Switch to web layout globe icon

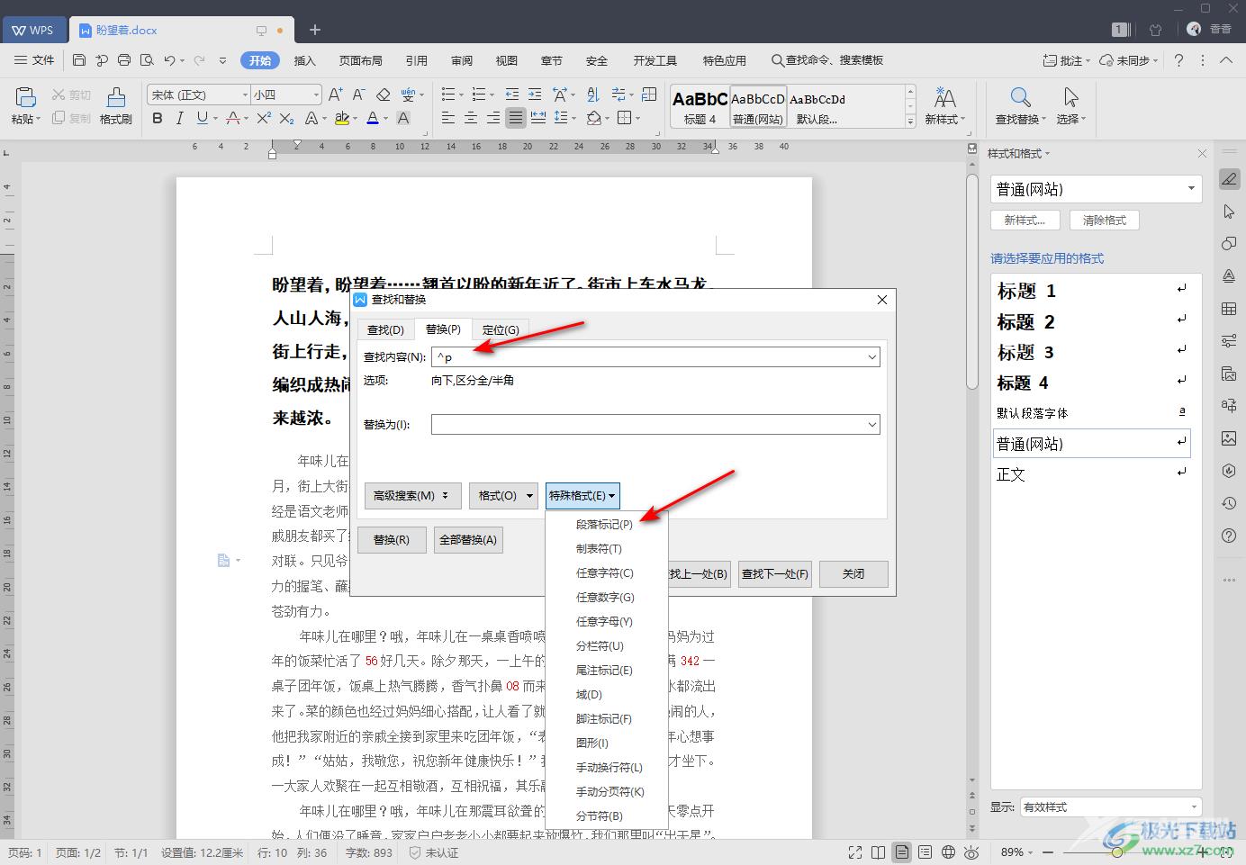(x=948, y=851)
